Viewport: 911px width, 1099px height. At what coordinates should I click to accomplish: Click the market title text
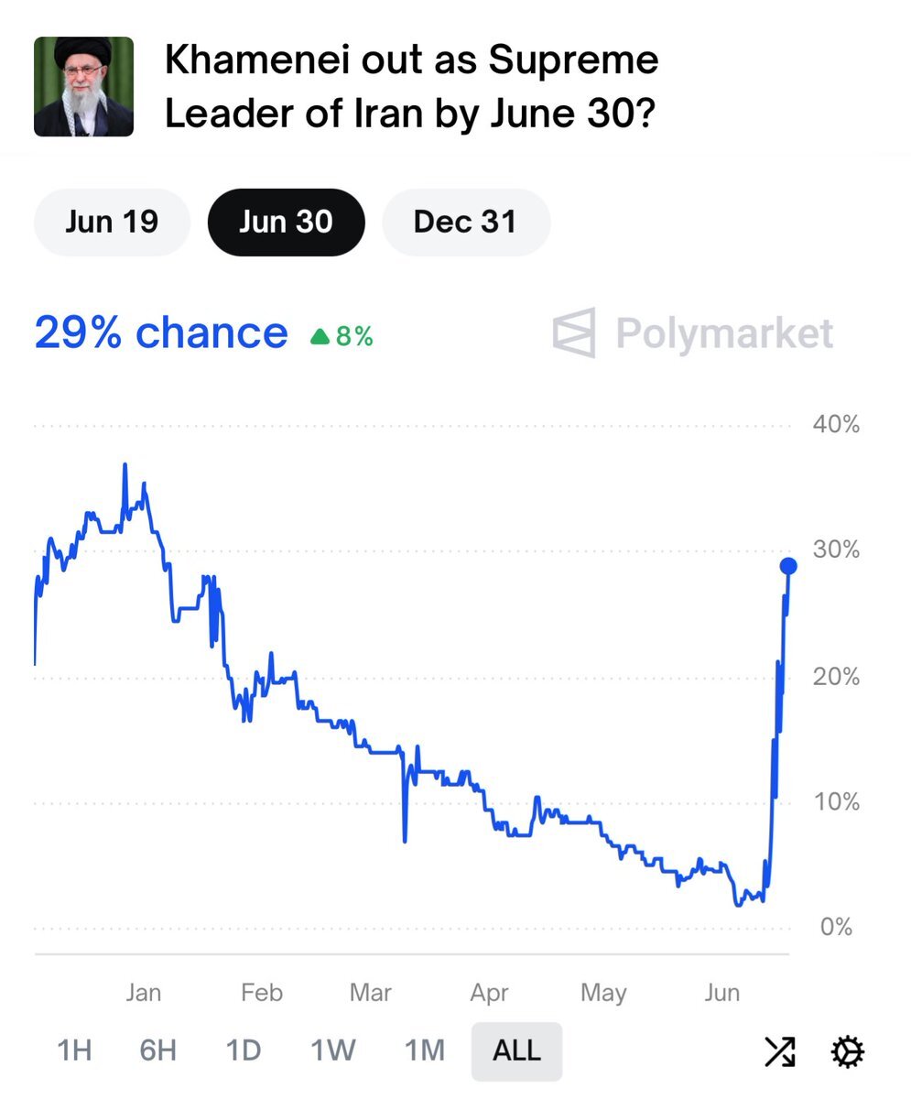(411, 88)
